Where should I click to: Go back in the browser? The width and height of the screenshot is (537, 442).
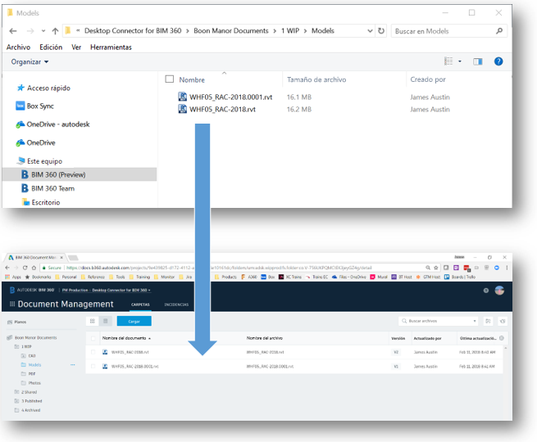7,268
